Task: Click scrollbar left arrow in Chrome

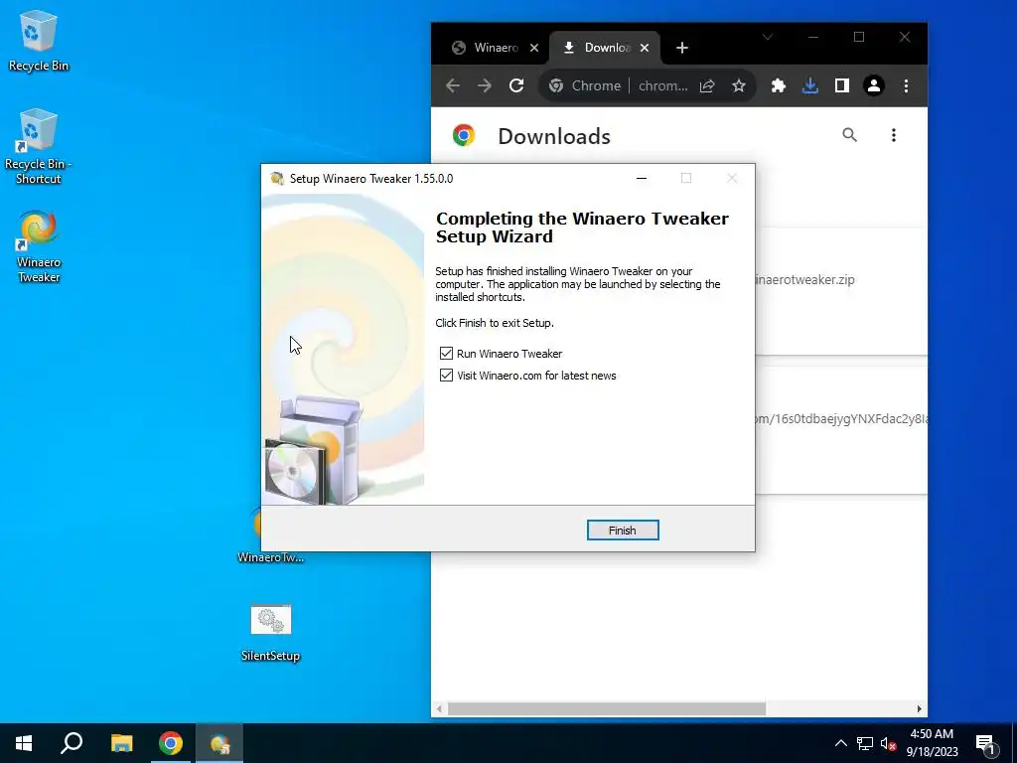Action: pos(440,708)
